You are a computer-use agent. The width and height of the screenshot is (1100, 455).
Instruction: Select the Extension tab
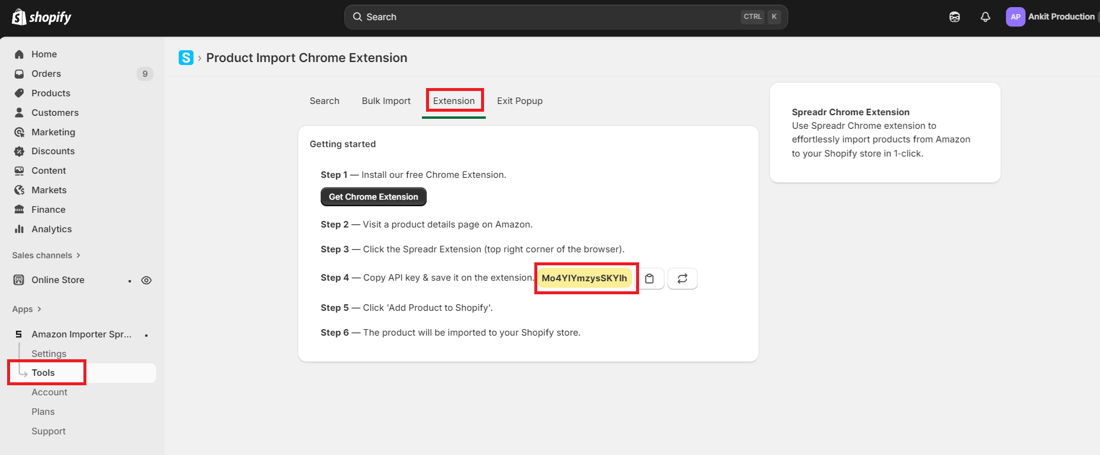pyautogui.click(x=454, y=101)
